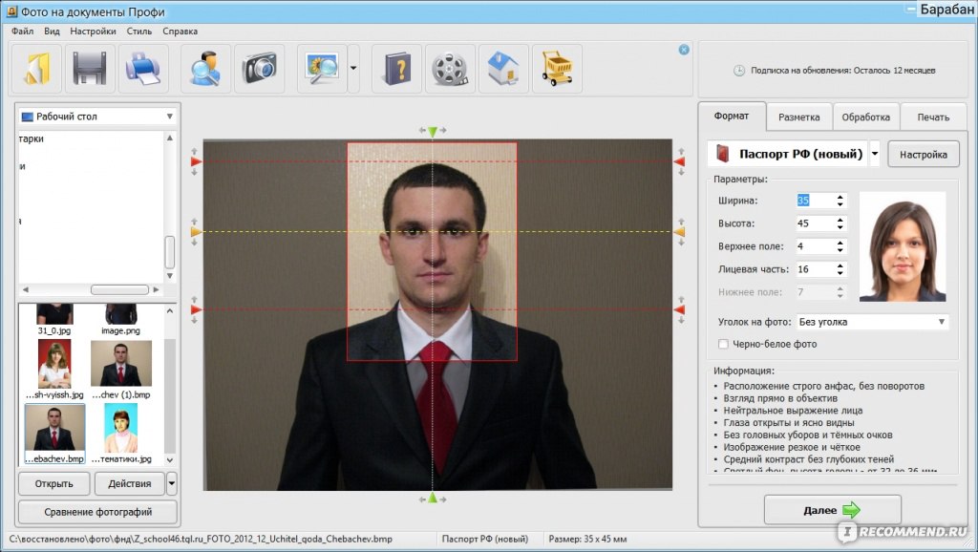Select the image.png thumbnail
The width and height of the screenshot is (978, 552).
pyautogui.click(x=121, y=320)
